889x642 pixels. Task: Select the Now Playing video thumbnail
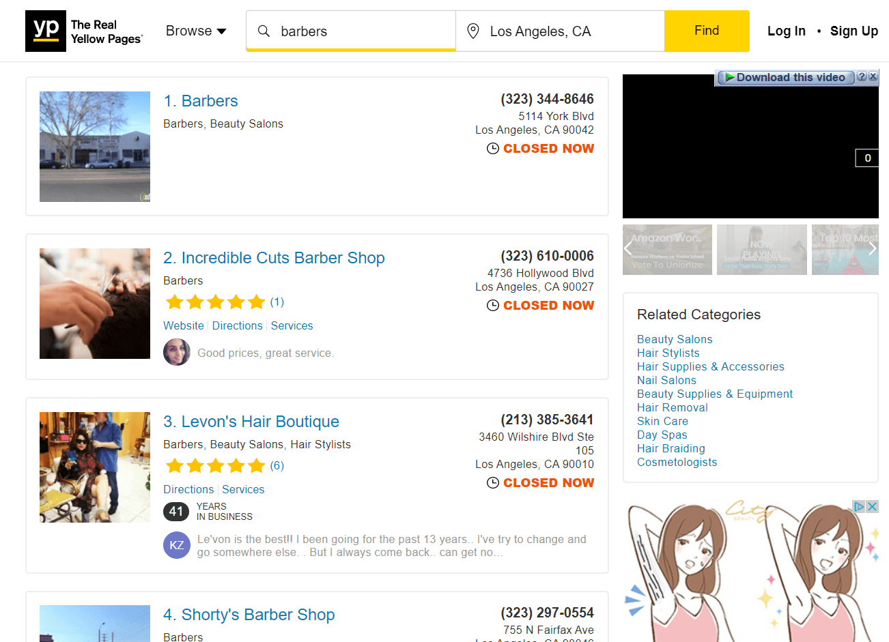pyautogui.click(x=762, y=250)
